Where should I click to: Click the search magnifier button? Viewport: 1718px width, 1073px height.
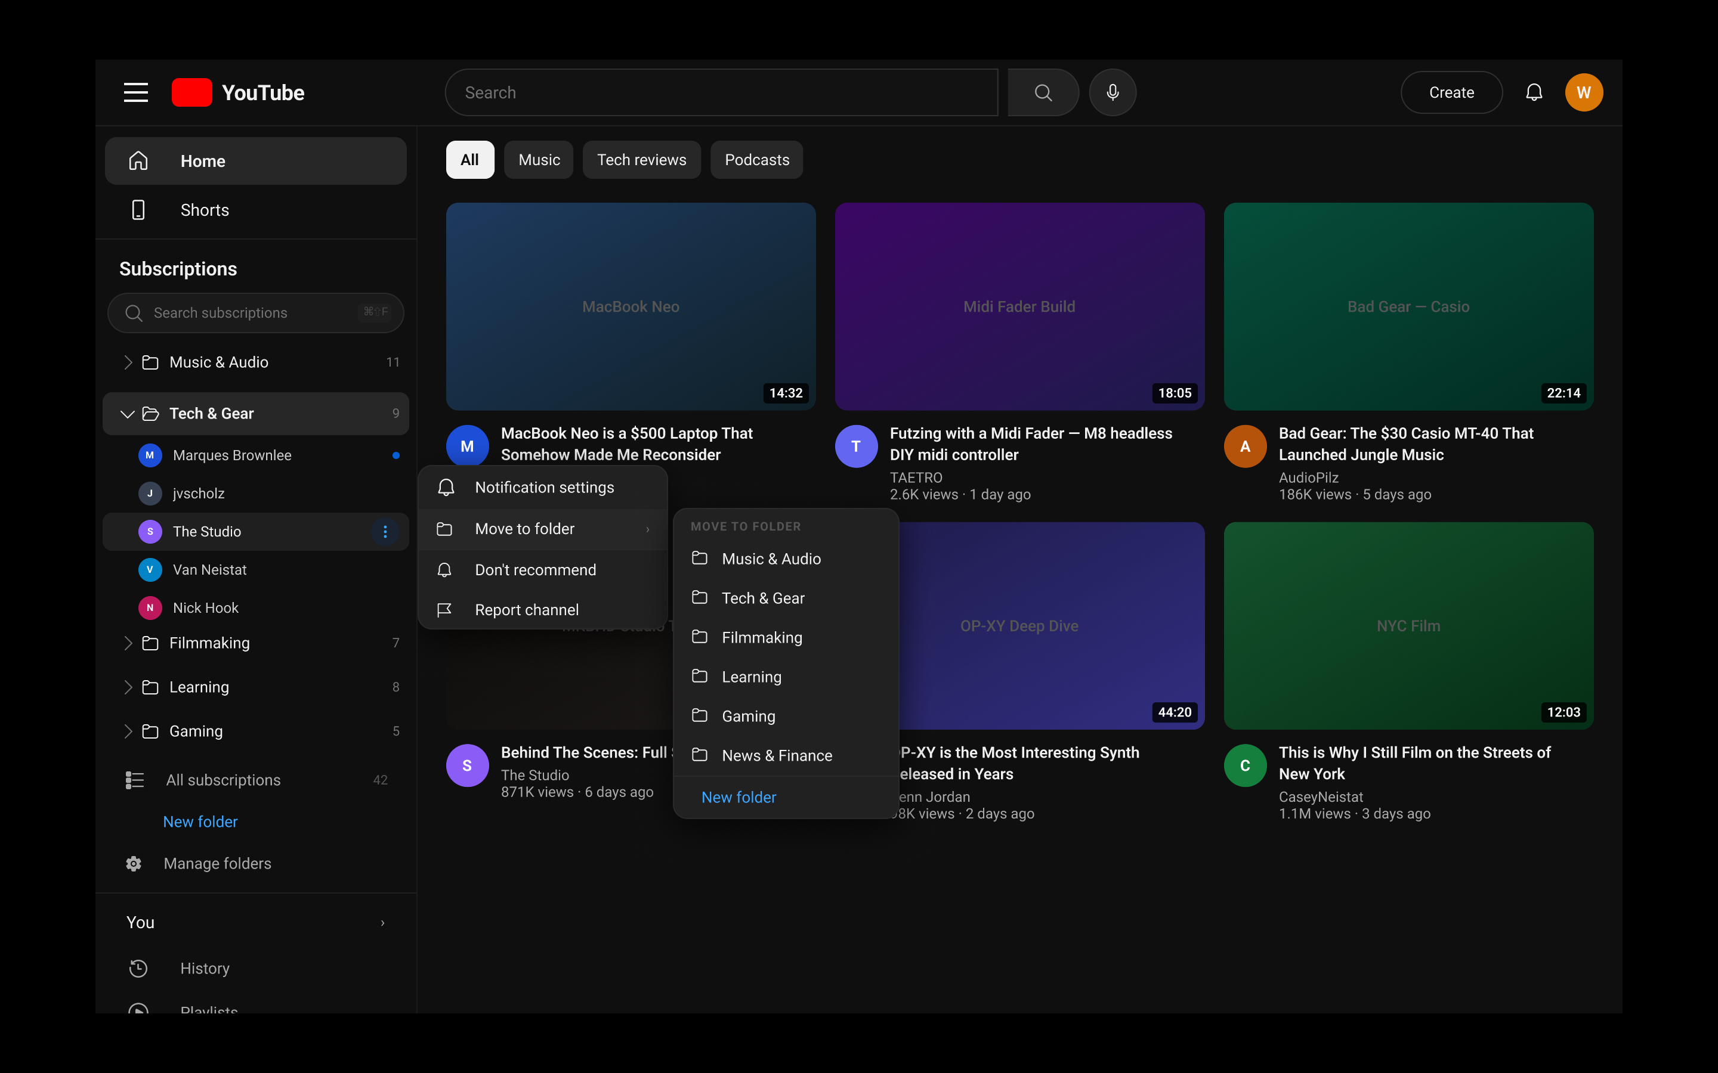(1043, 92)
